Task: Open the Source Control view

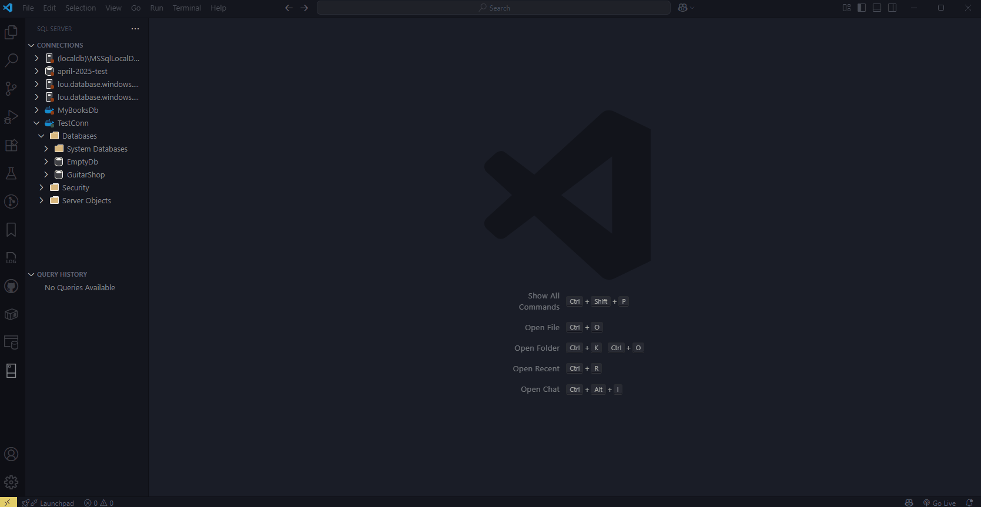Action: click(11, 89)
